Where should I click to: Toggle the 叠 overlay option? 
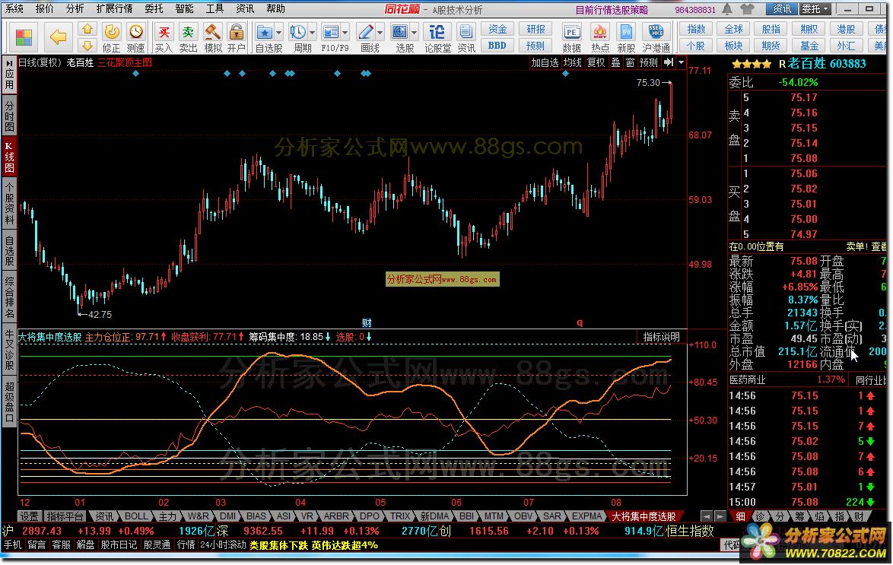615,62
